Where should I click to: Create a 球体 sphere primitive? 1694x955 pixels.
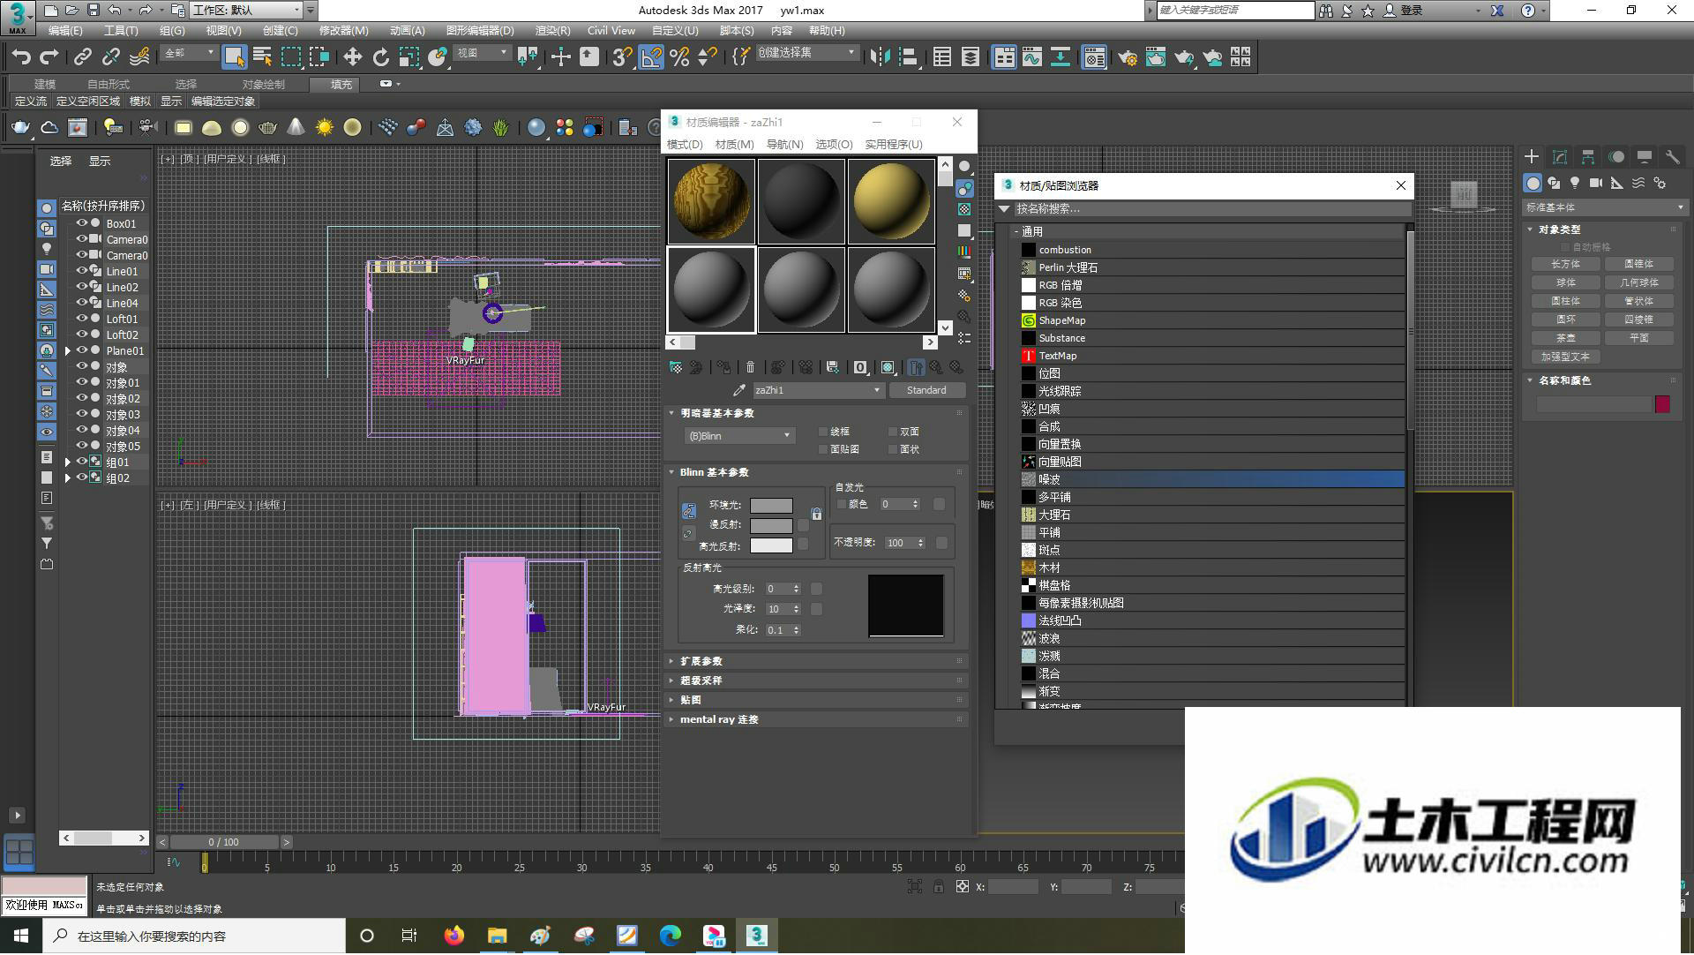pos(1566,283)
